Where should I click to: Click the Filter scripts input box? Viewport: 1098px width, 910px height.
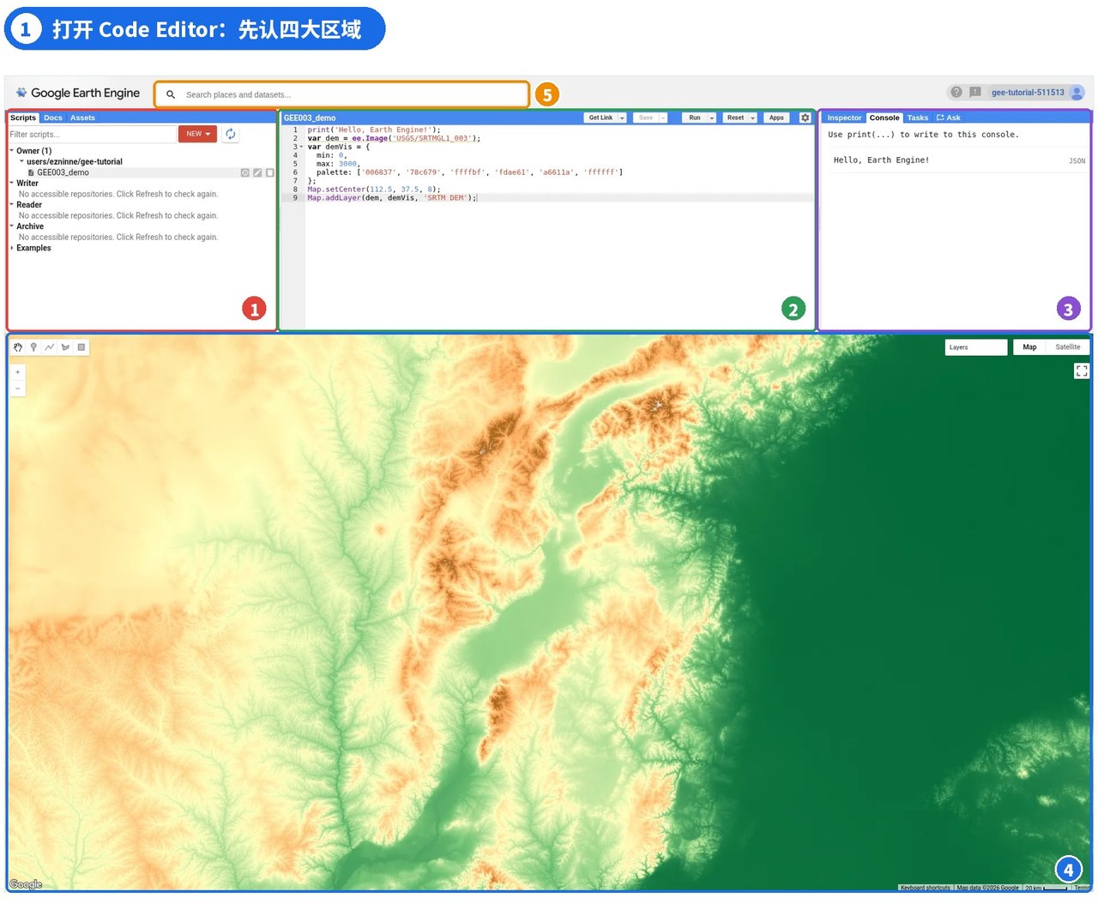pos(92,134)
